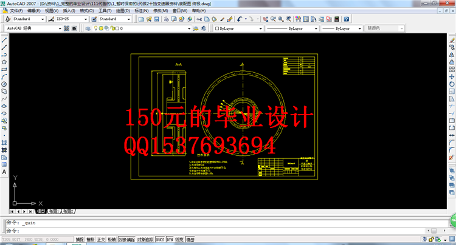Screen dimensions: 456x245
Task: Click the Undo arrow icon
Action: tap(240, 19)
